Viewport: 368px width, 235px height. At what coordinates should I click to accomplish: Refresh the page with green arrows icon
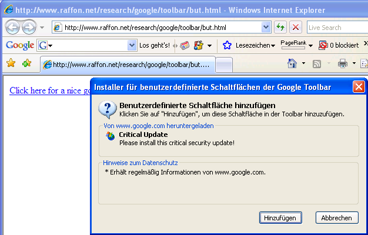[280, 28]
